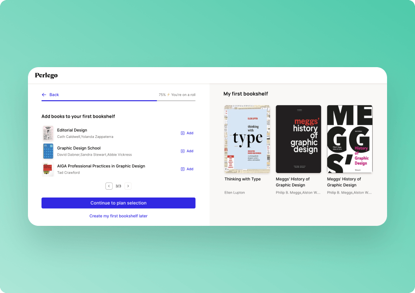This screenshot has width=415, height=293.
Task: Open the black Meggs' History cover
Action: pos(298,139)
